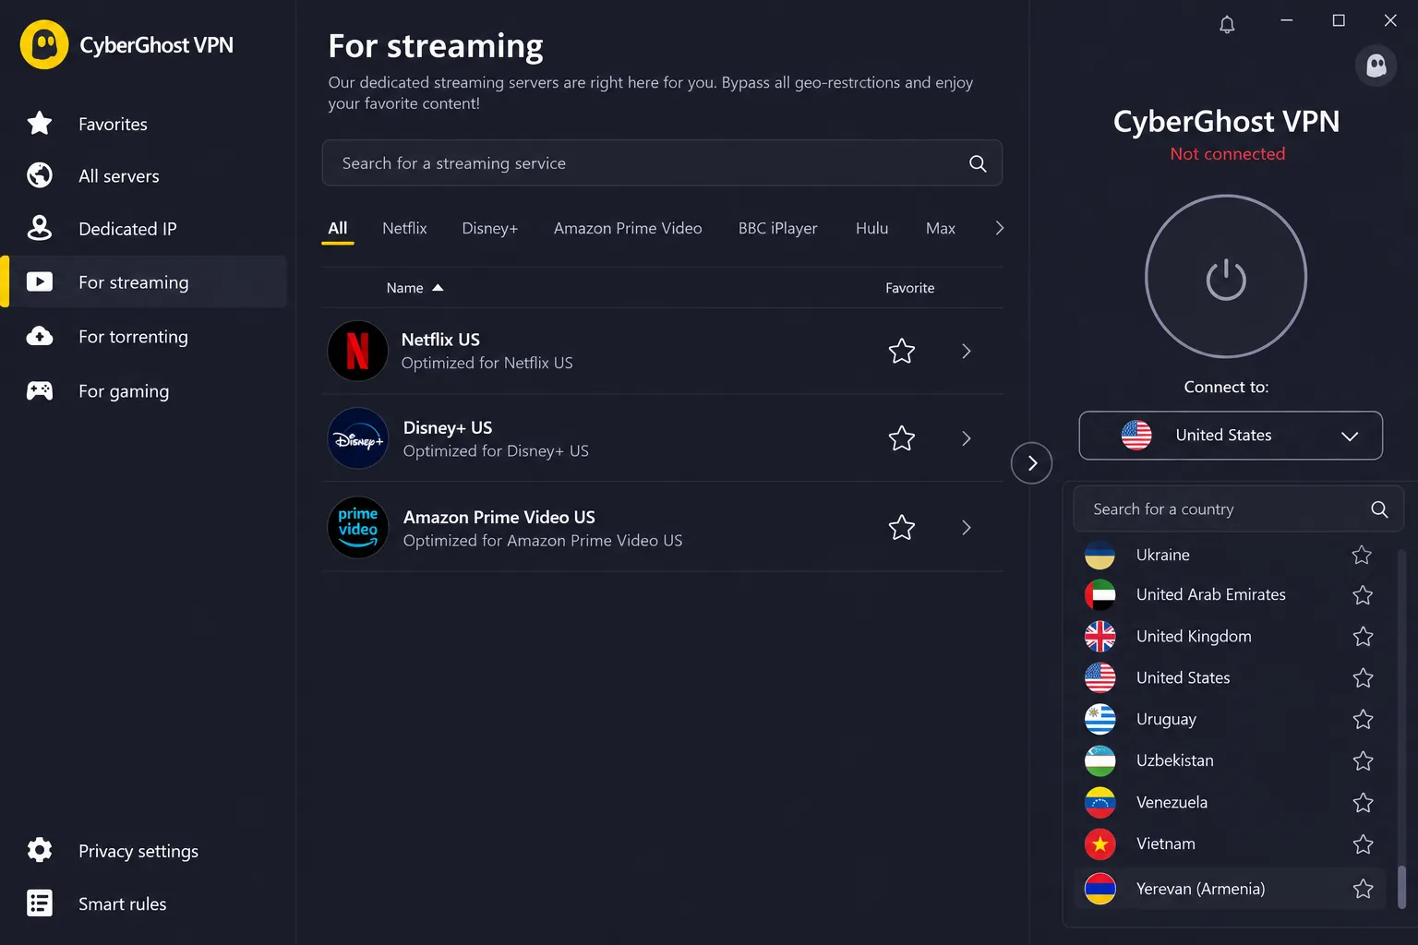Click the Amazon Prime Video logo
This screenshot has height=945, width=1418.
(x=358, y=528)
